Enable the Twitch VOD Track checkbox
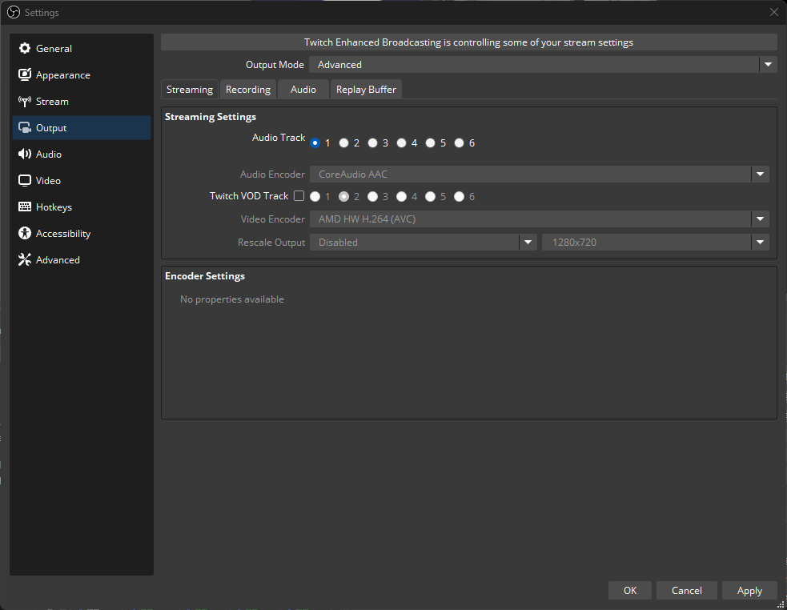Image resolution: width=787 pixels, height=610 pixels. (299, 196)
